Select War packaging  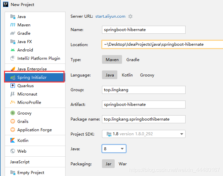coord(123,164)
